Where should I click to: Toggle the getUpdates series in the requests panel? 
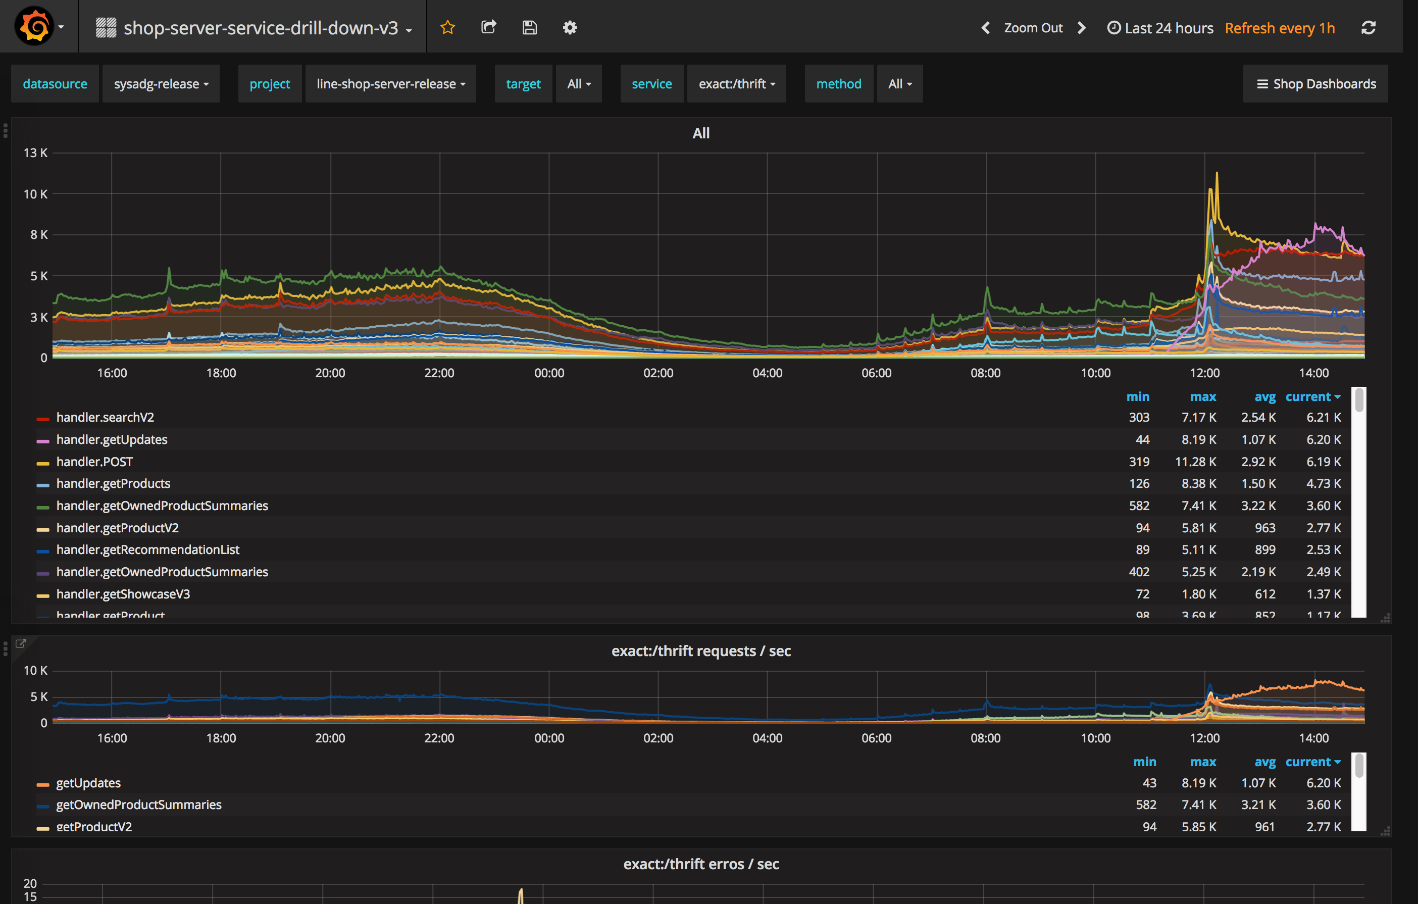(x=88, y=783)
